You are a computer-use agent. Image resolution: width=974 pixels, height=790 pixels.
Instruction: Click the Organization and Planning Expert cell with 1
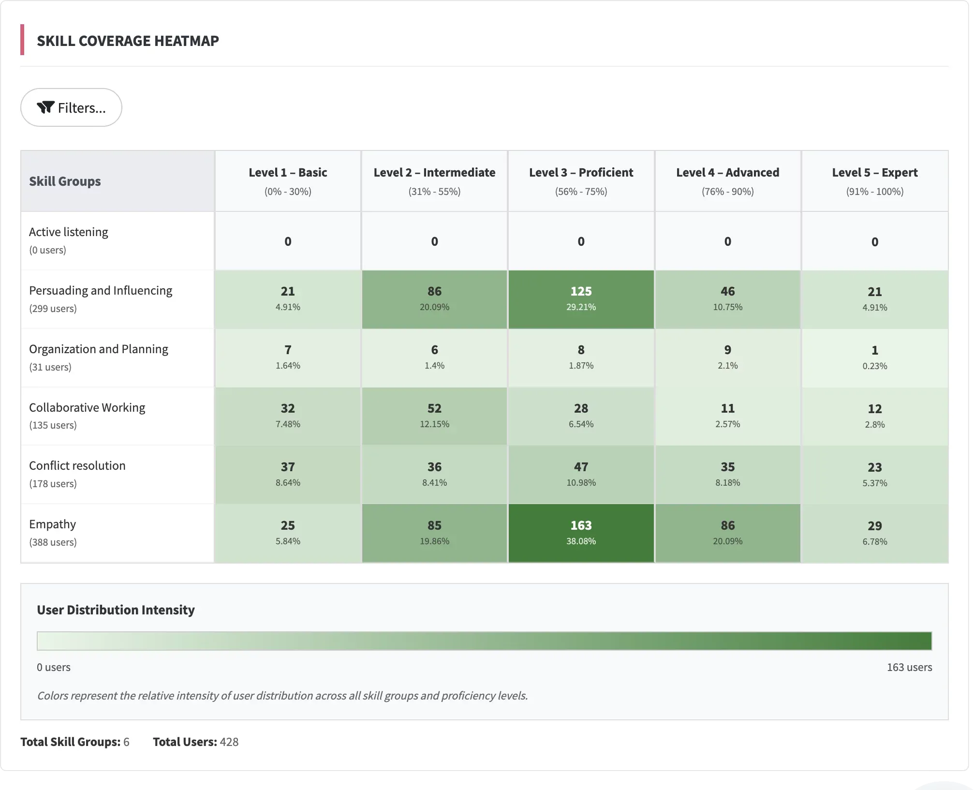[874, 358]
